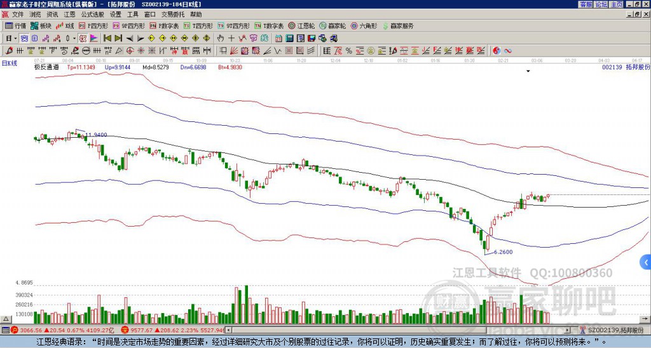This screenshot has height=348, width=651.
Task: Click the 002139 拓邦股份 stock label
Action: click(x=626, y=67)
